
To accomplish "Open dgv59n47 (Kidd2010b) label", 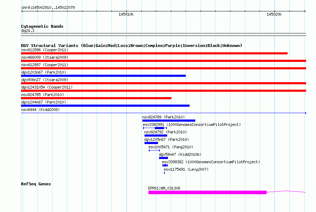I will (x=180, y=154).
